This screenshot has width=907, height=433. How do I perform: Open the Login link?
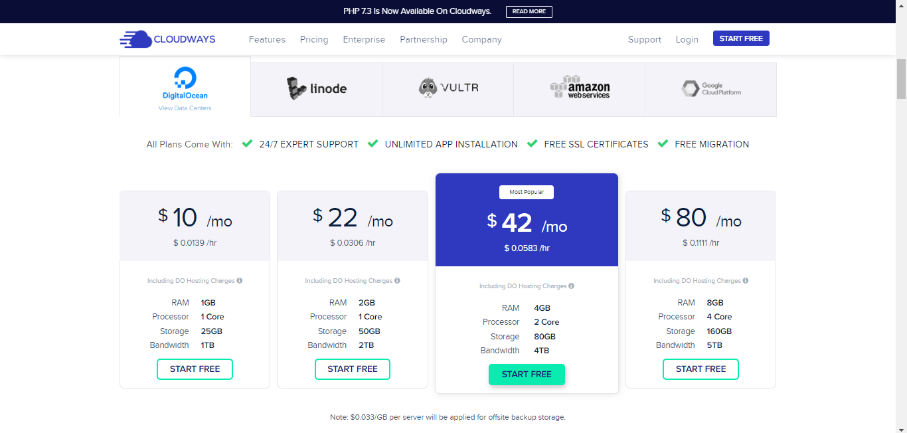[x=687, y=39]
